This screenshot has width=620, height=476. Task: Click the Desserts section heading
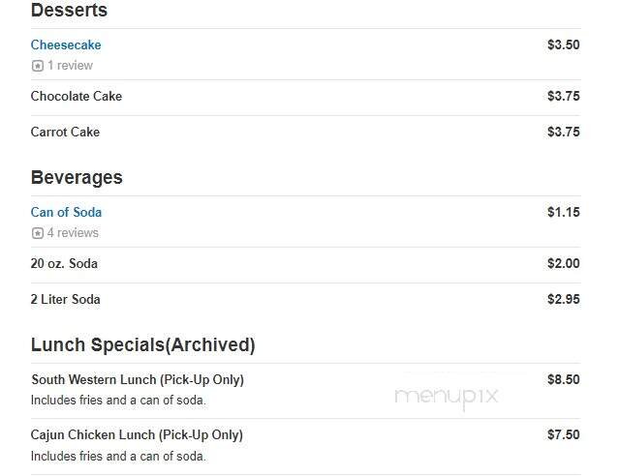click(x=69, y=11)
